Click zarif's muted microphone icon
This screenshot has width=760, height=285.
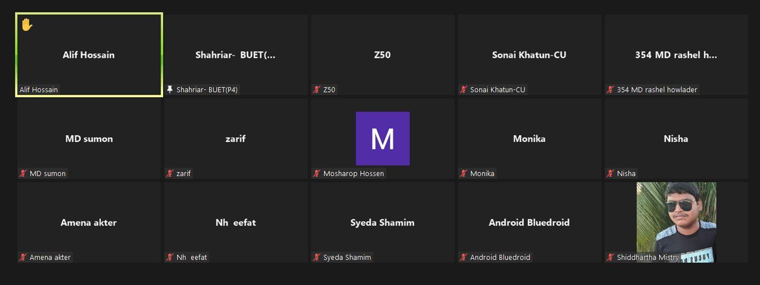pyautogui.click(x=170, y=173)
